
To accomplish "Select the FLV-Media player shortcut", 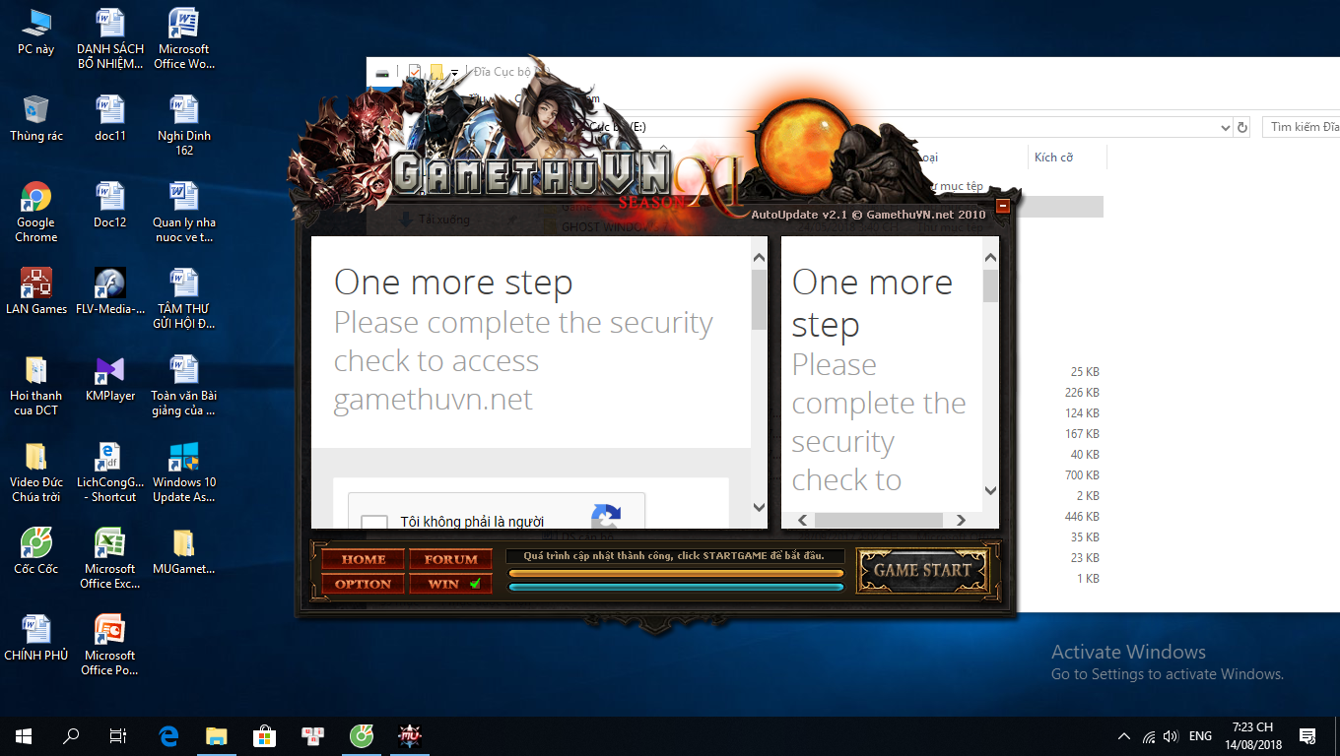I will [110, 291].
